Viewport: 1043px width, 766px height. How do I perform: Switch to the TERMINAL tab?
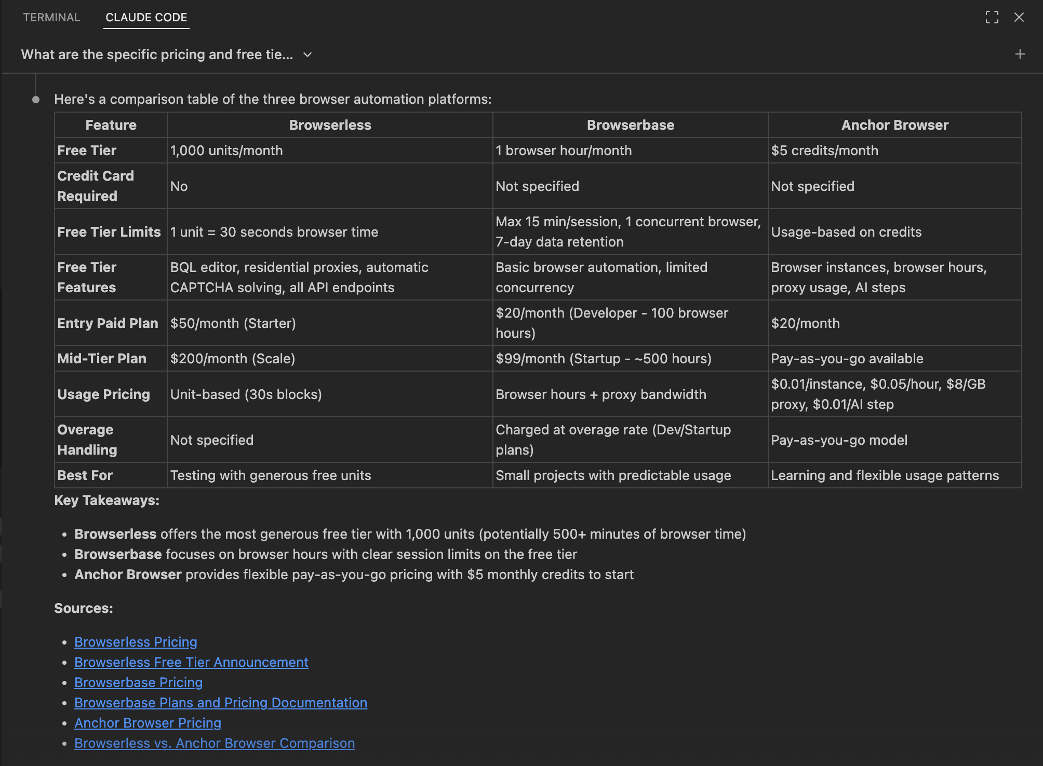tap(51, 18)
